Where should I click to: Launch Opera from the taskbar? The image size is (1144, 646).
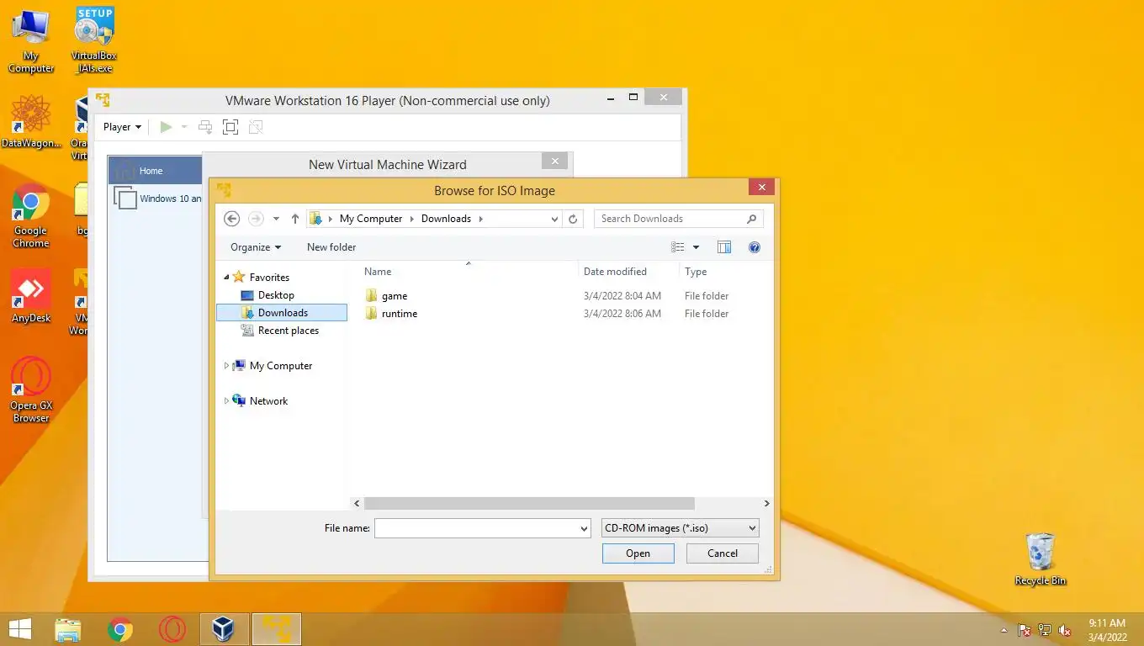pos(172,629)
